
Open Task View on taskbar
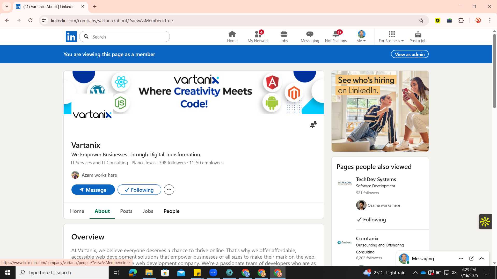click(x=116, y=273)
